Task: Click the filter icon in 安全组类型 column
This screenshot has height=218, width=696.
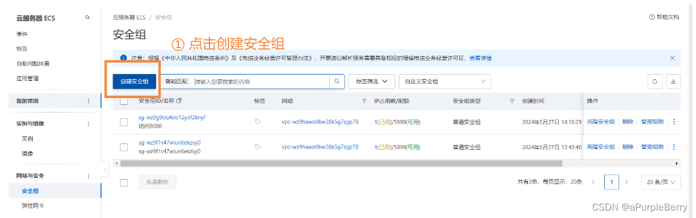Action: click(x=512, y=101)
